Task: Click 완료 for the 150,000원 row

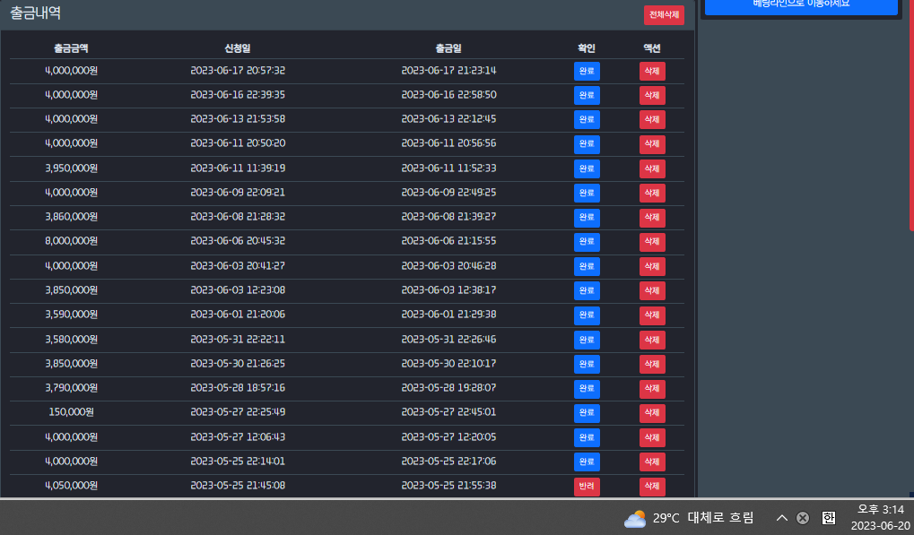Action: click(587, 413)
